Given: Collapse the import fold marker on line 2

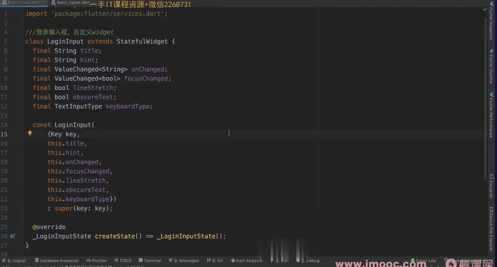Looking at the screenshot, I should click(22, 14).
